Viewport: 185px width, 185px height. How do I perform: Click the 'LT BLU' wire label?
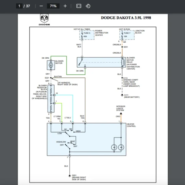coord(68,118)
